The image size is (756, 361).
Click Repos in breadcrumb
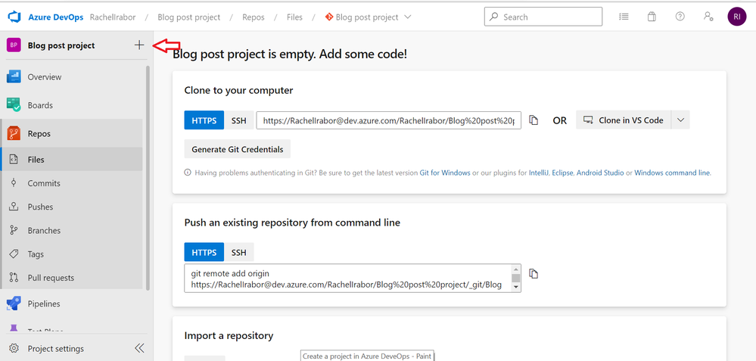click(253, 17)
